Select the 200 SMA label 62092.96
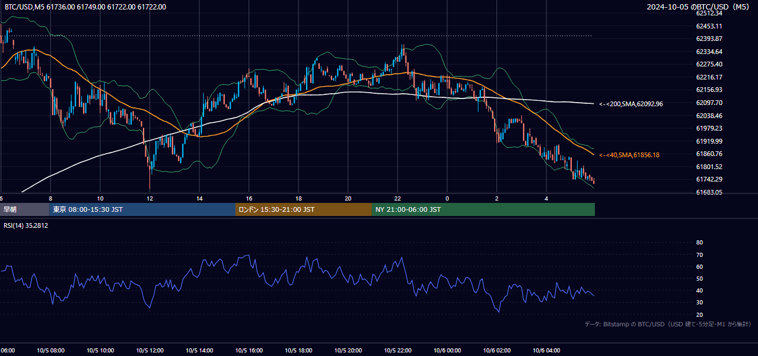The image size is (758, 356). 631,104
